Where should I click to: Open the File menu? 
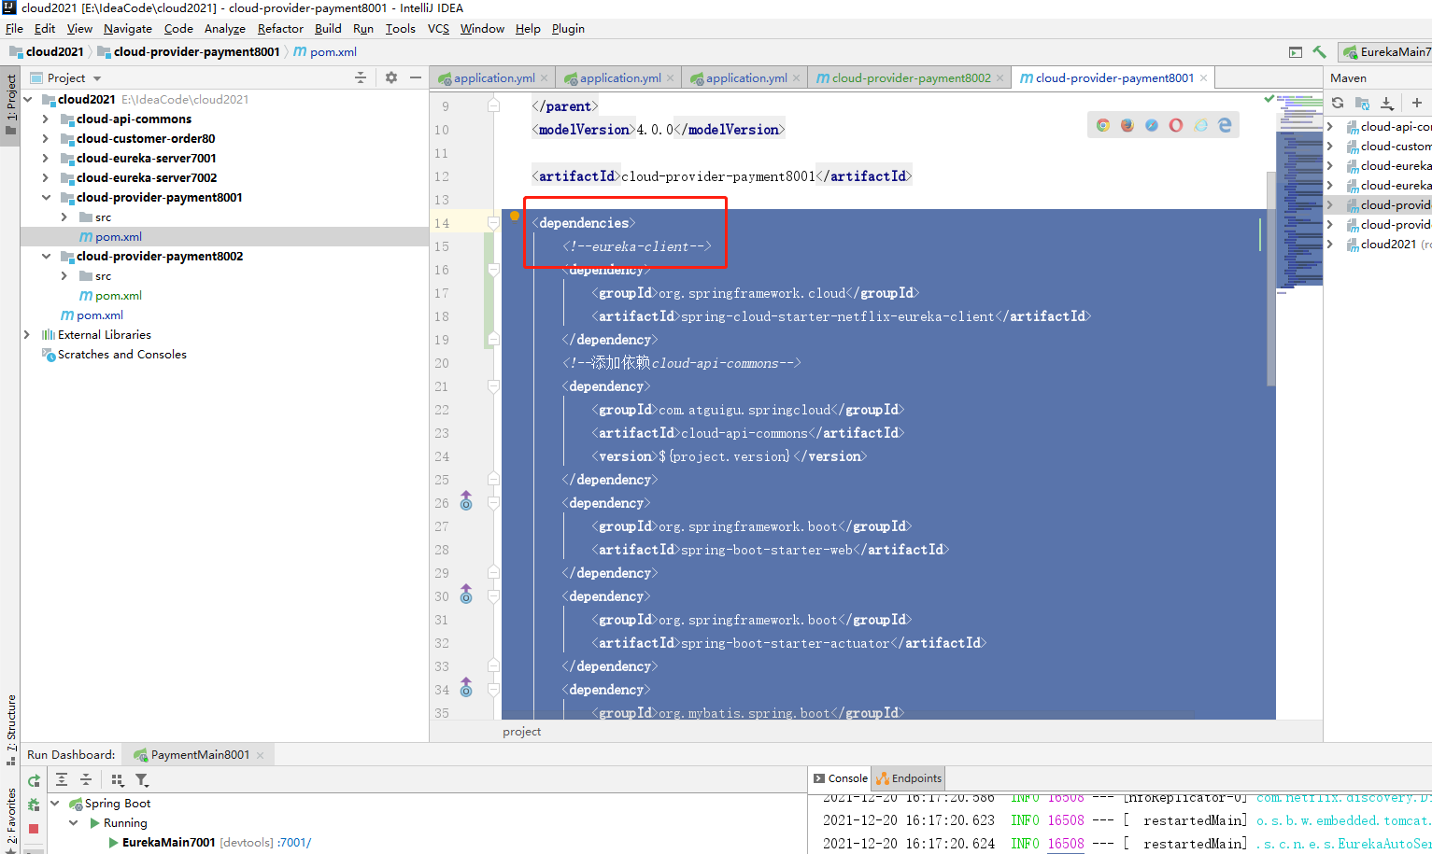(x=14, y=29)
